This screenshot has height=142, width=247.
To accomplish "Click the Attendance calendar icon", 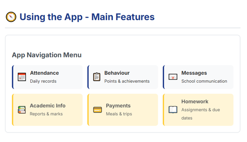I will (x=22, y=77).
